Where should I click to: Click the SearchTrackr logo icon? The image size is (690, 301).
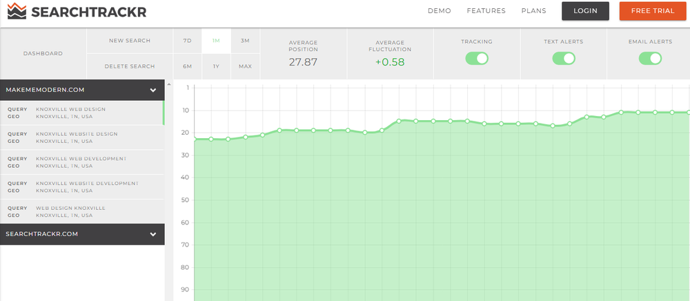click(17, 11)
